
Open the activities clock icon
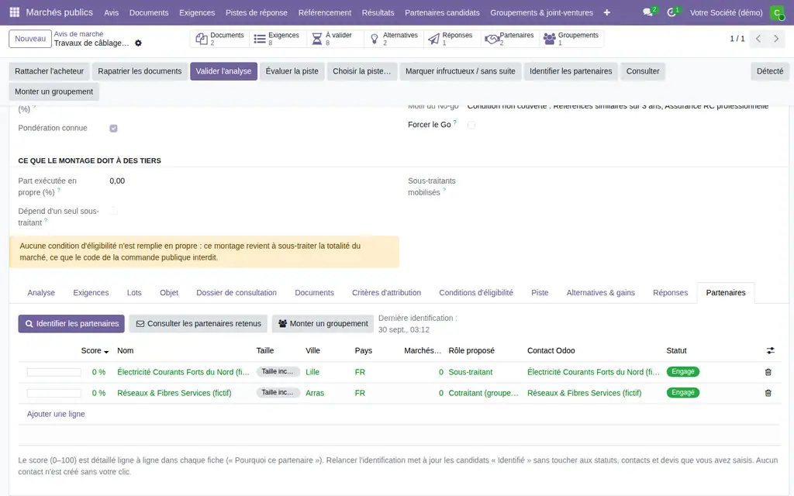pyautogui.click(x=671, y=12)
